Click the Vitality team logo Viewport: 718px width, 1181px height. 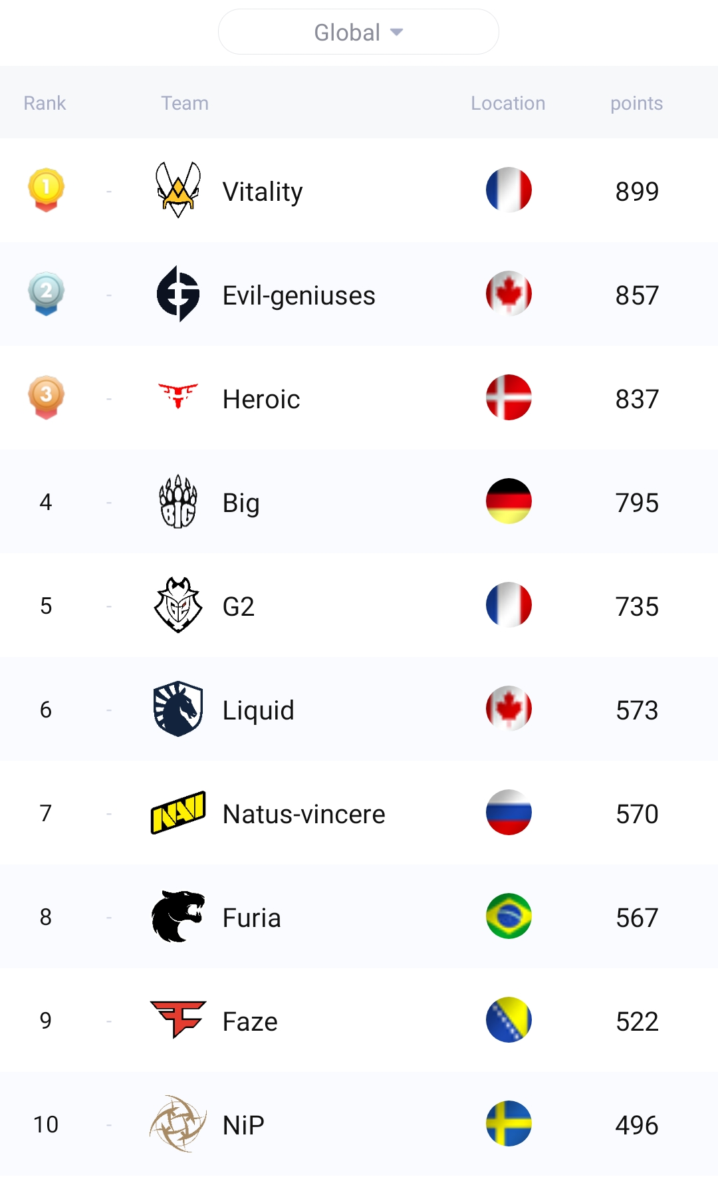click(x=178, y=190)
